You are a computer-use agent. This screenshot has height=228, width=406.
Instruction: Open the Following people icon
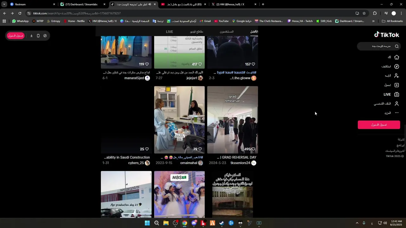coord(396,76)
